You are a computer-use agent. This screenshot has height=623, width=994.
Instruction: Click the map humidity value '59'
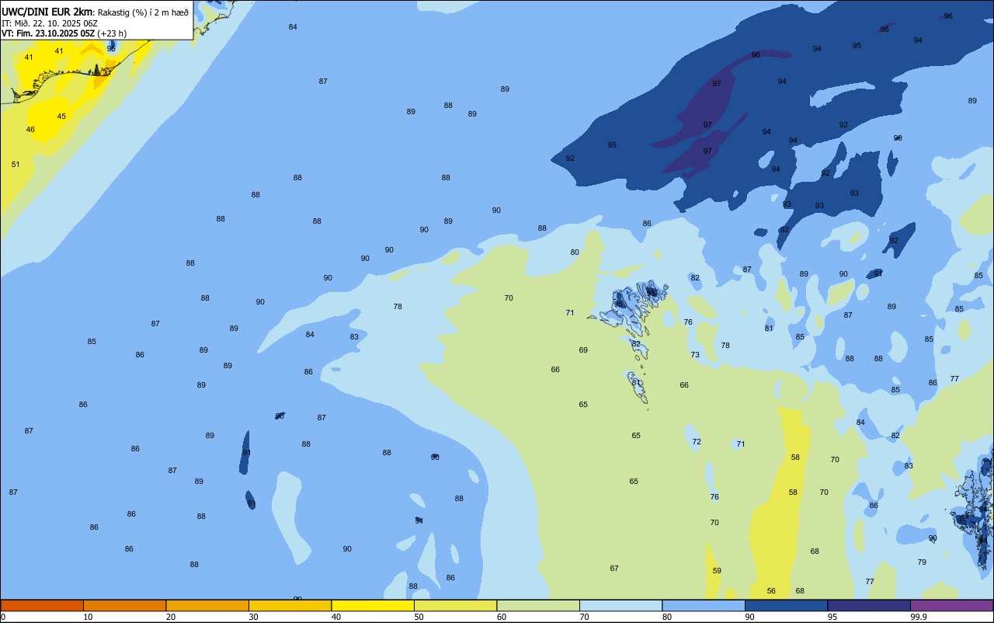[717, 571]
